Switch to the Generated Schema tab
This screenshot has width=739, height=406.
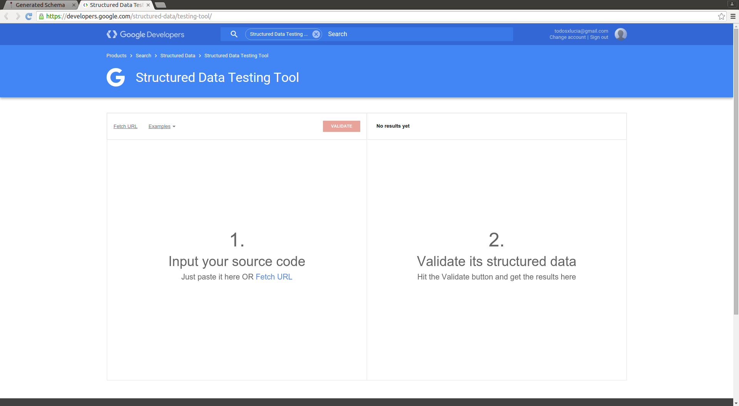tap(40, 5)
